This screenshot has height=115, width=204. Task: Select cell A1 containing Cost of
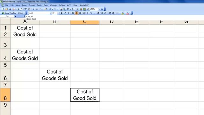coord(25,28)
